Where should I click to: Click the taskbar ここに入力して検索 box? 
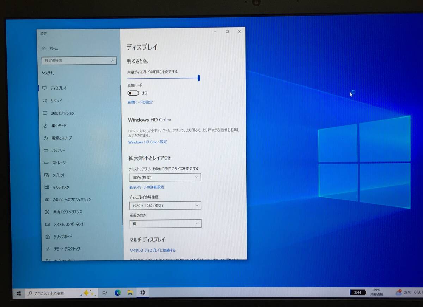point(61,293)
